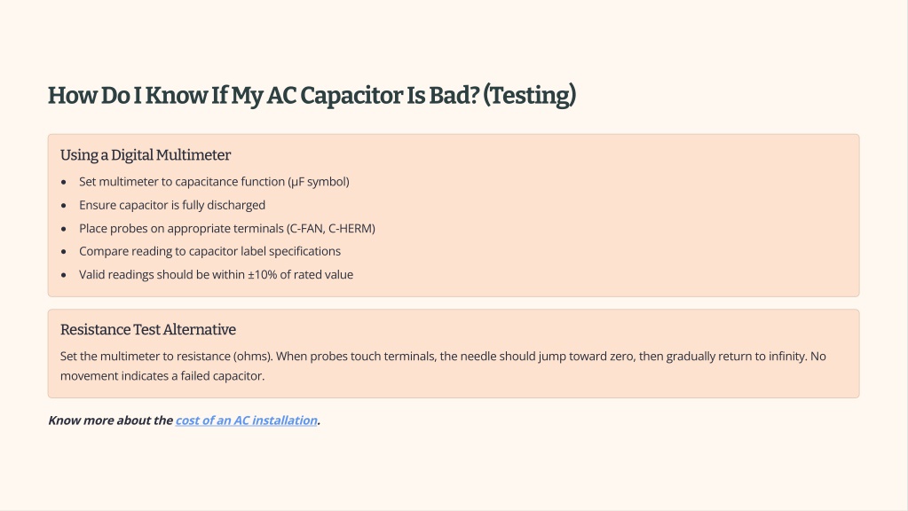This screenshot has width=908, height=511.
Task: Click the bullet dot before Compare reading line
Action: (64, 252)
